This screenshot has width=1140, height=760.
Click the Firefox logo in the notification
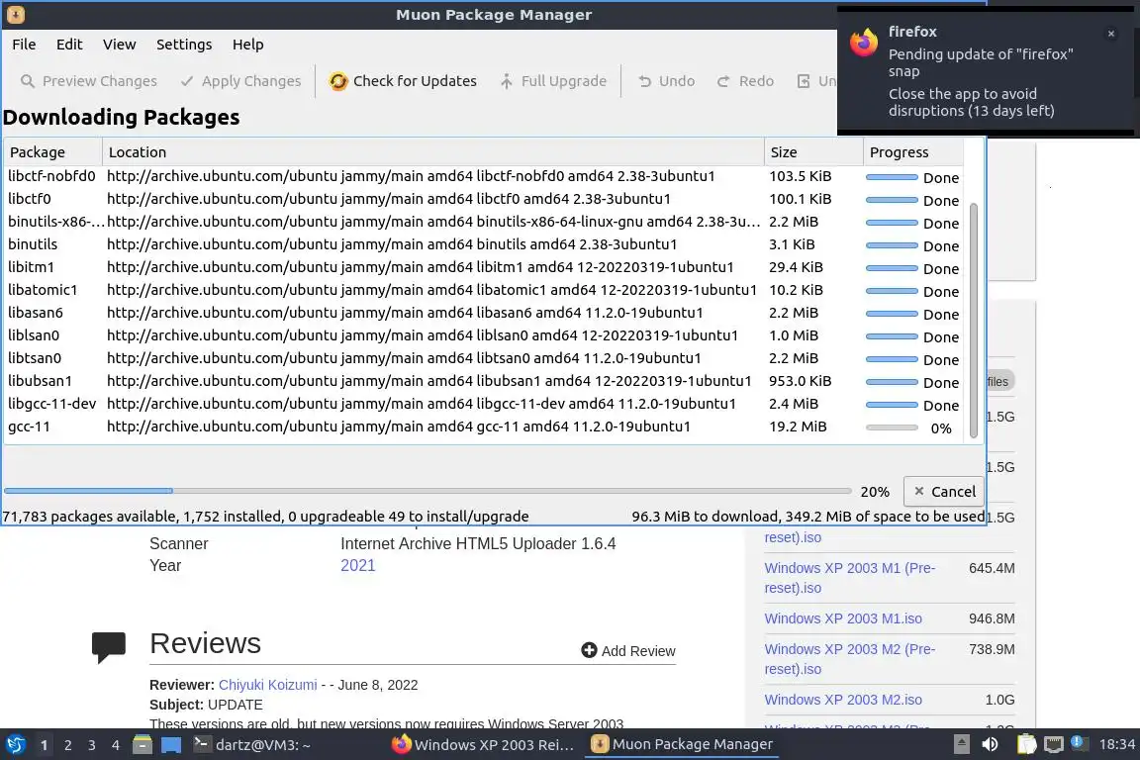(x=864, y=43)
